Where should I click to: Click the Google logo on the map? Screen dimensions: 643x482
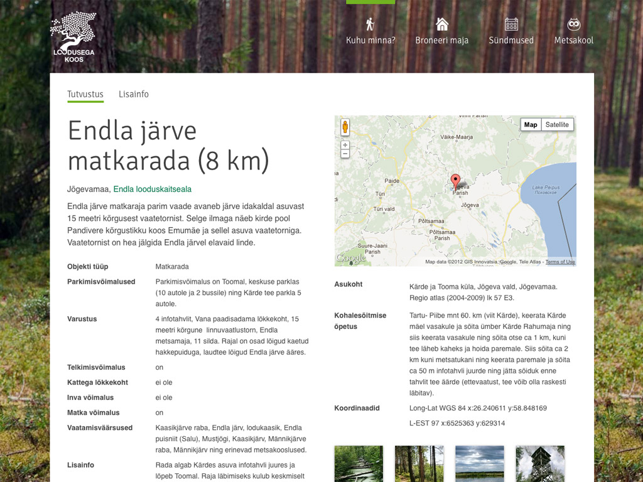pos(350,258)
